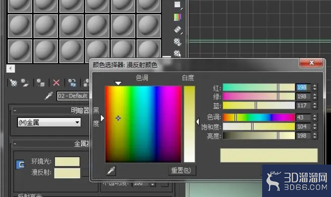Viewport: 331px width, 197px height.
Task: Open the 环境光 ambient color swatch
Action: point(67,162)
